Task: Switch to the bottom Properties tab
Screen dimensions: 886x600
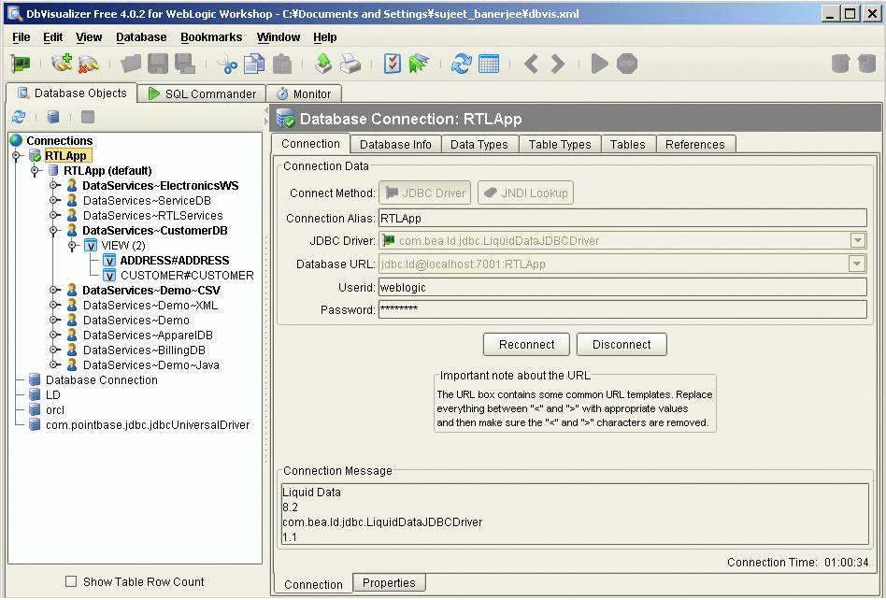Action: click(x=389, y=582)
